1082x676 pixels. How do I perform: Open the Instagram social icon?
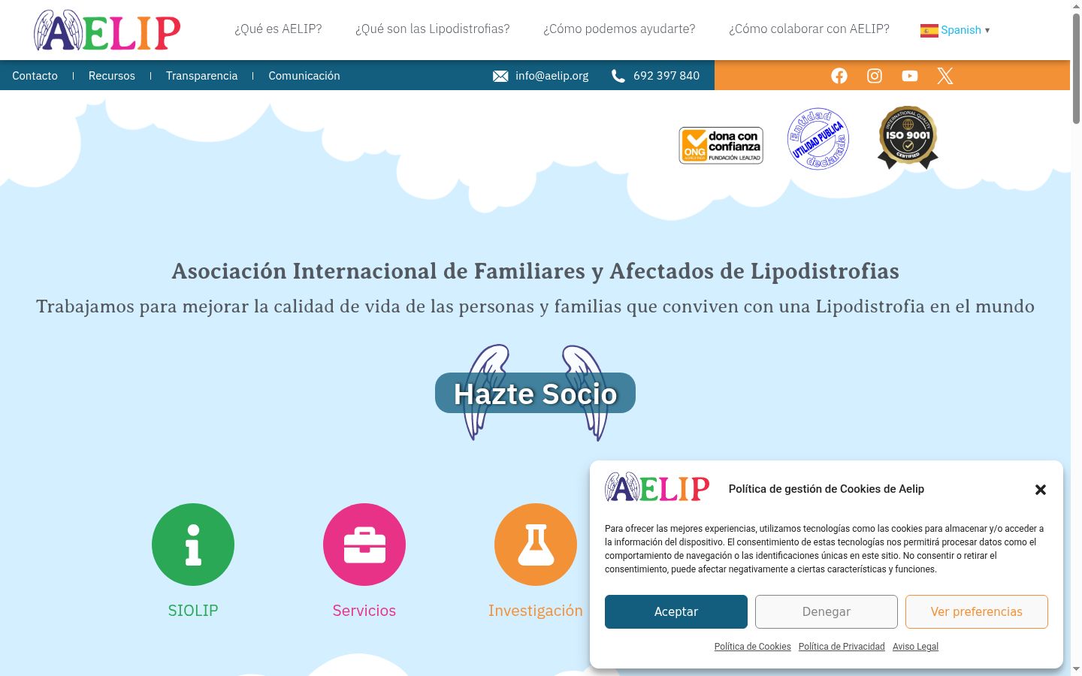pos(875,76)
